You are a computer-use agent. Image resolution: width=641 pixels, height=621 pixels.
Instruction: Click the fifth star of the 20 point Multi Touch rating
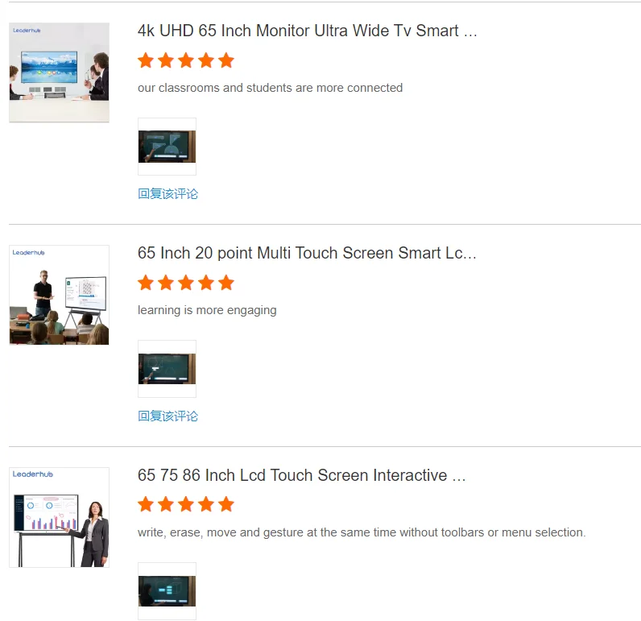coord(226,283)
